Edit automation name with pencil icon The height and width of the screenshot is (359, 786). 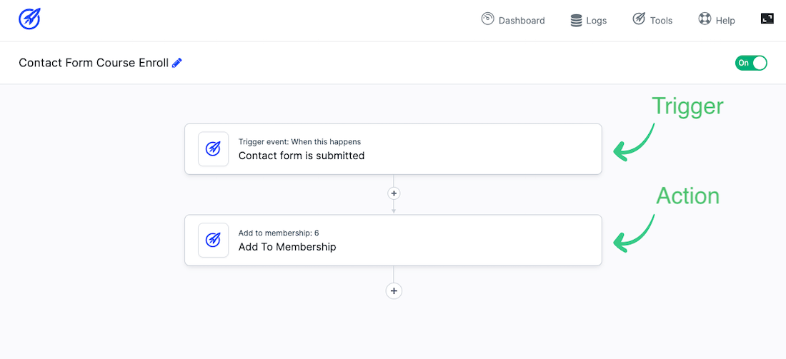click(177, 63)
